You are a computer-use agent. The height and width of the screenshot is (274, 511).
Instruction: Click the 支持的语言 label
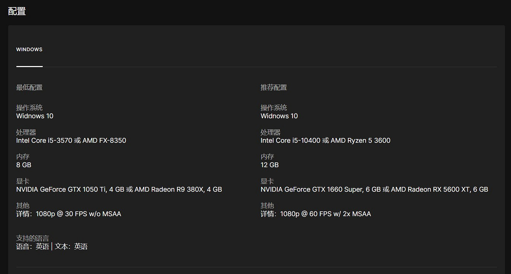pos(32,238)
